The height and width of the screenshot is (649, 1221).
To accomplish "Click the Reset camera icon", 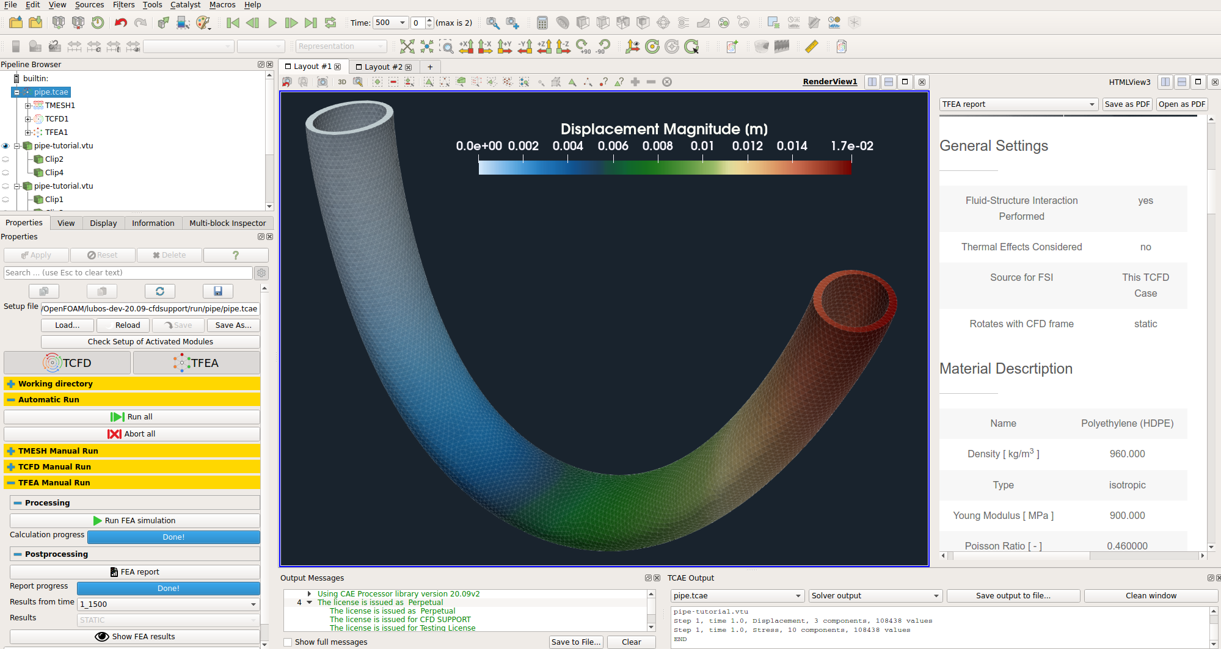I will 407,47.
